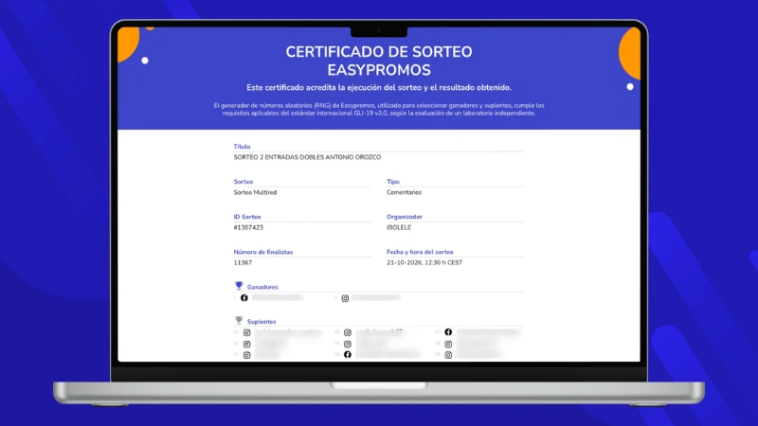Click the "Número de finalistas" label
This screenshot has width=758, height=426.
[263, 252]
